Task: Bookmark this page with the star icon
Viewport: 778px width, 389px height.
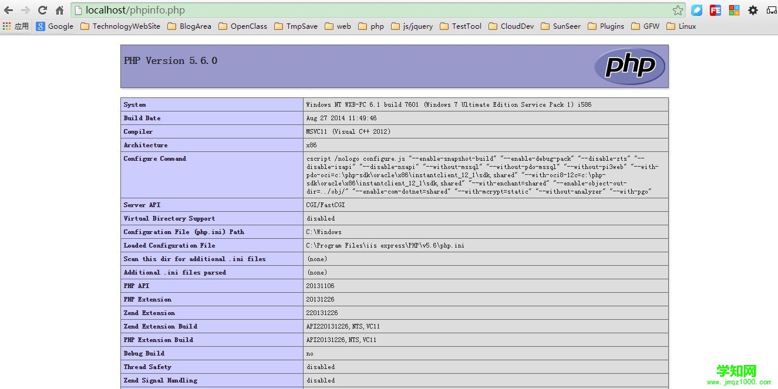Action: [678, 10]
